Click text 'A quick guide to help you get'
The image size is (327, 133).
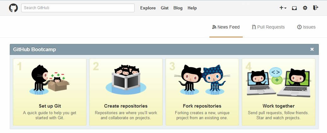click(50, 113)
